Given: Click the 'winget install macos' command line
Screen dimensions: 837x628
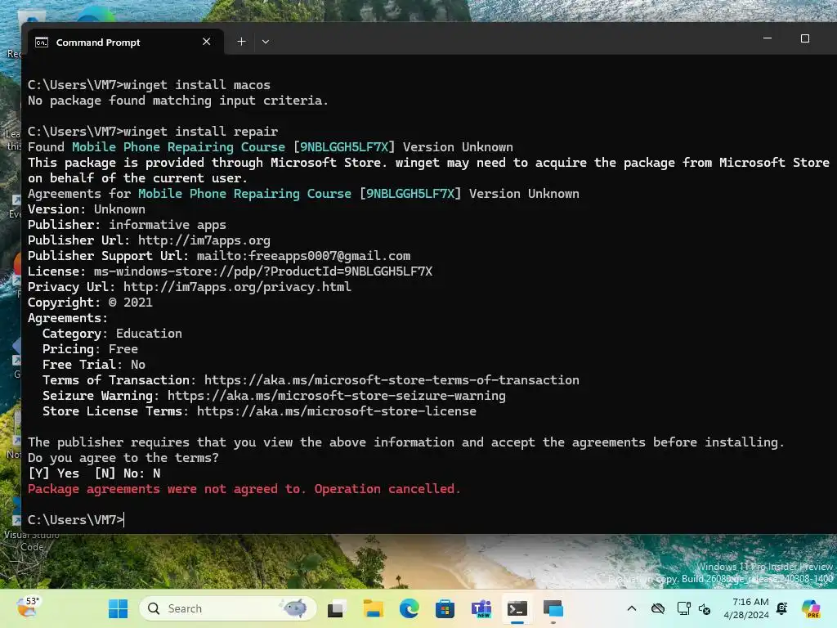Looking at the screenshot, I should [x=149, y=85].
